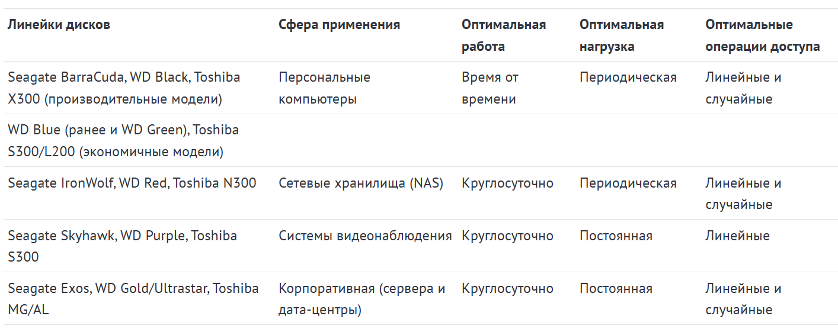Select the Seagate BarraCuda, WD Black cell
The height and width of the screenshot is (332, 838).
pyautogui.click(x=124, y=88)
